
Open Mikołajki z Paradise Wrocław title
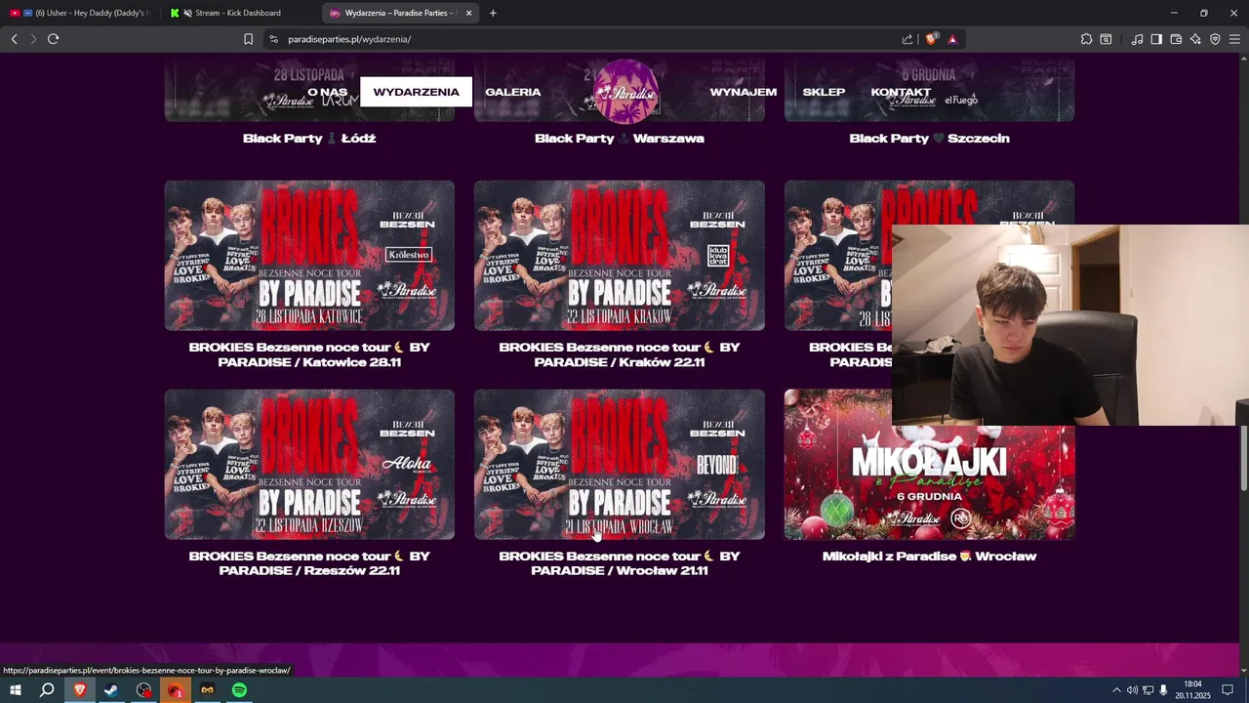click(930, 557)
